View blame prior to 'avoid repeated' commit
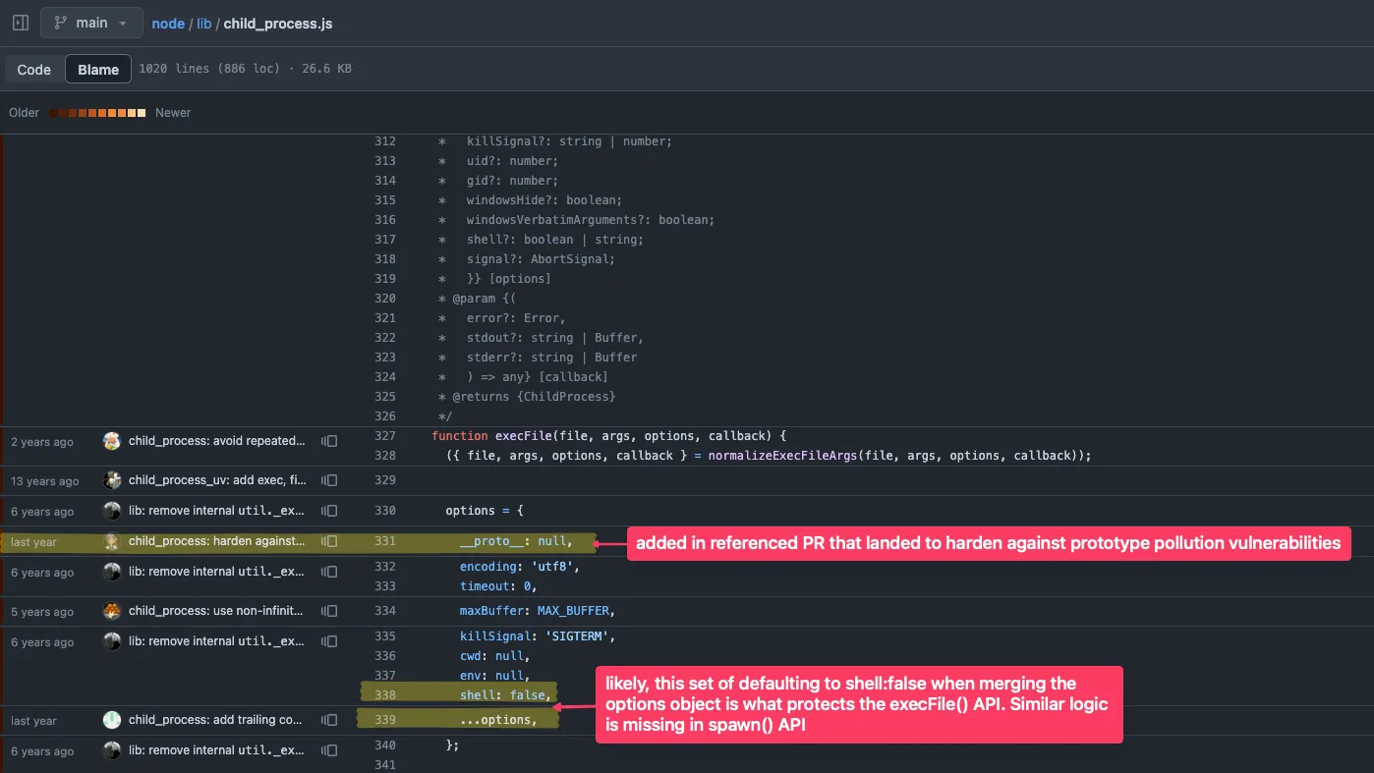The height and width of the screenshot is (773, 1374). (x=329, y=442)
